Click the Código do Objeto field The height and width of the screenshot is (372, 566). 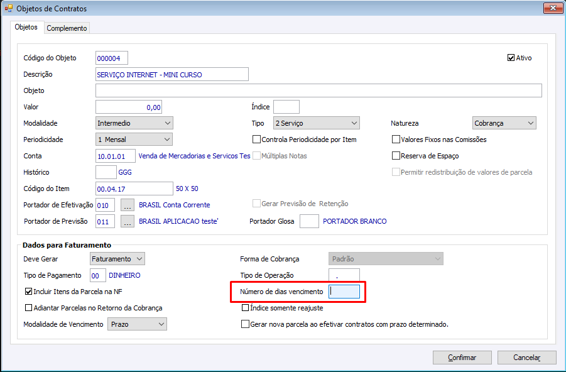click(x=112, y=58)
